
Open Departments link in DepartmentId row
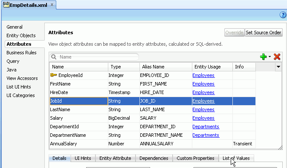[206, 127]
